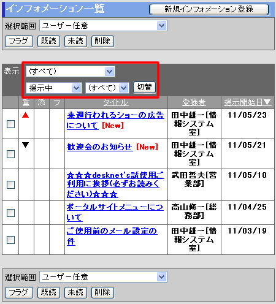Click the 切替 button
This screenshot has height=304, width=276.
(144, 88)
